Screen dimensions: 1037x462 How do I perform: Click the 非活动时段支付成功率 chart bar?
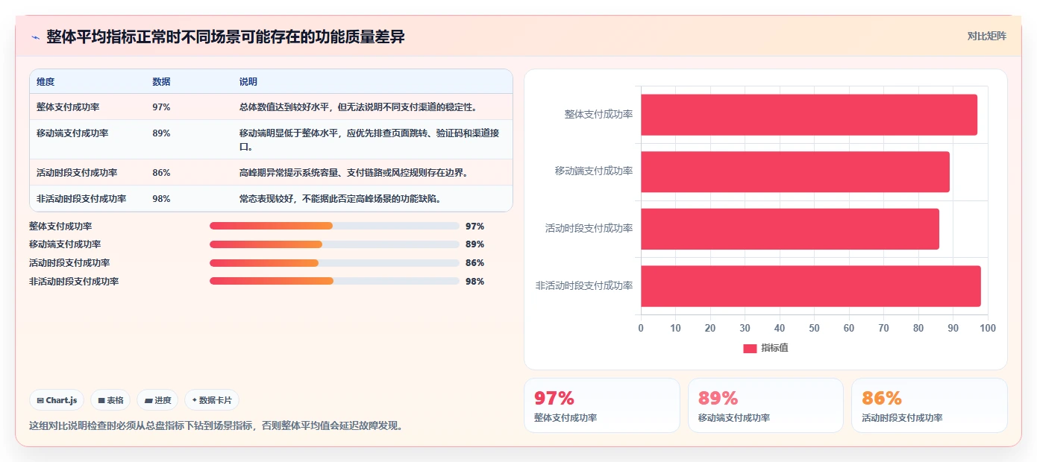tap(811, 285)
